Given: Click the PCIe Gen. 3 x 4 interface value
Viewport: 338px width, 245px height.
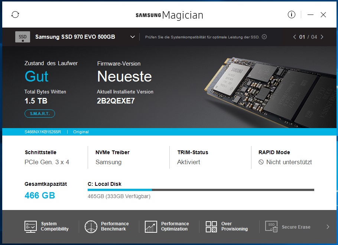Looking at the screenshot, I should tap(47, 162).
